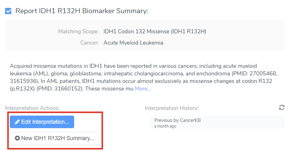Click the p.R132X variant notation text
Screen dimensions: 290x158
pos(22,89)
